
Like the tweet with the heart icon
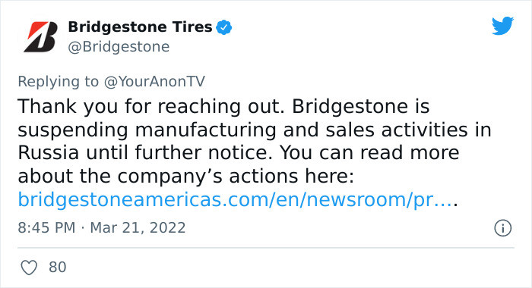pyautogui.click(x=29, y=268)
